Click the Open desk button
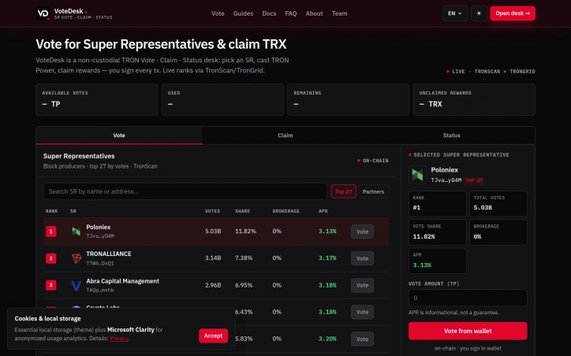Image resolution: width=571 pixels, height=356 pixels. point(513,13)
